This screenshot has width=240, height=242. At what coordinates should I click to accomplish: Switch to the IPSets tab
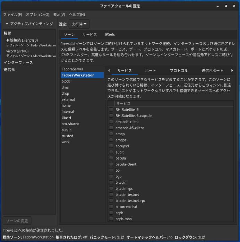click(x=110, y=35)
